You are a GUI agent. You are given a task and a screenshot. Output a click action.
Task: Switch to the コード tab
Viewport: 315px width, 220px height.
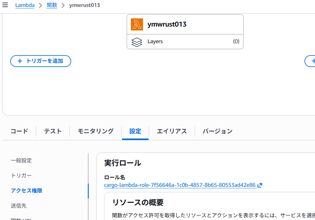pos(19,131)
